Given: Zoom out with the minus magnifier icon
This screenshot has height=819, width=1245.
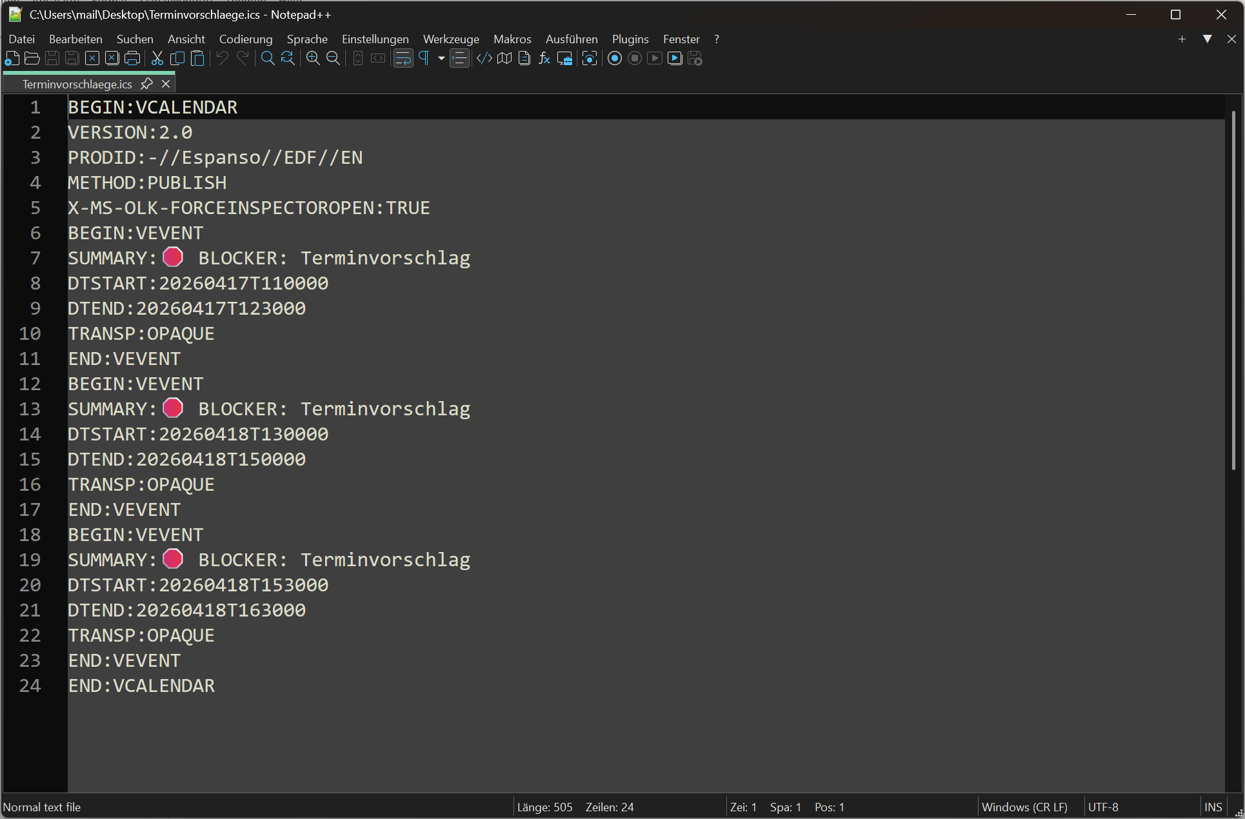Looking at the screenshot, I should 333,59.
